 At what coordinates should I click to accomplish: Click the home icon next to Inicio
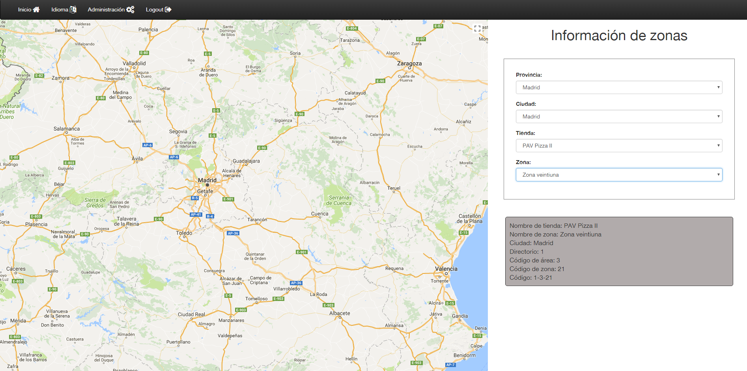coord(36,9)
